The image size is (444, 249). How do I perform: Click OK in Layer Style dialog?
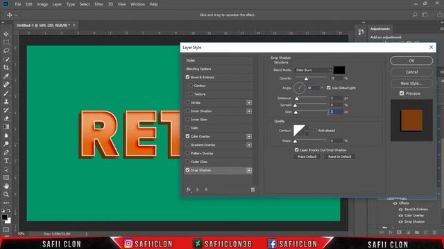pyautogui.click(x=411, y=61)
